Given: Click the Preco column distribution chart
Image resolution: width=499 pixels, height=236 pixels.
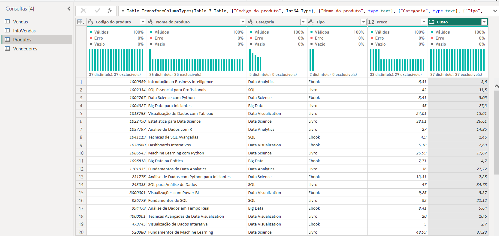Looking at the screenshot, I should (x=397, y=60).
